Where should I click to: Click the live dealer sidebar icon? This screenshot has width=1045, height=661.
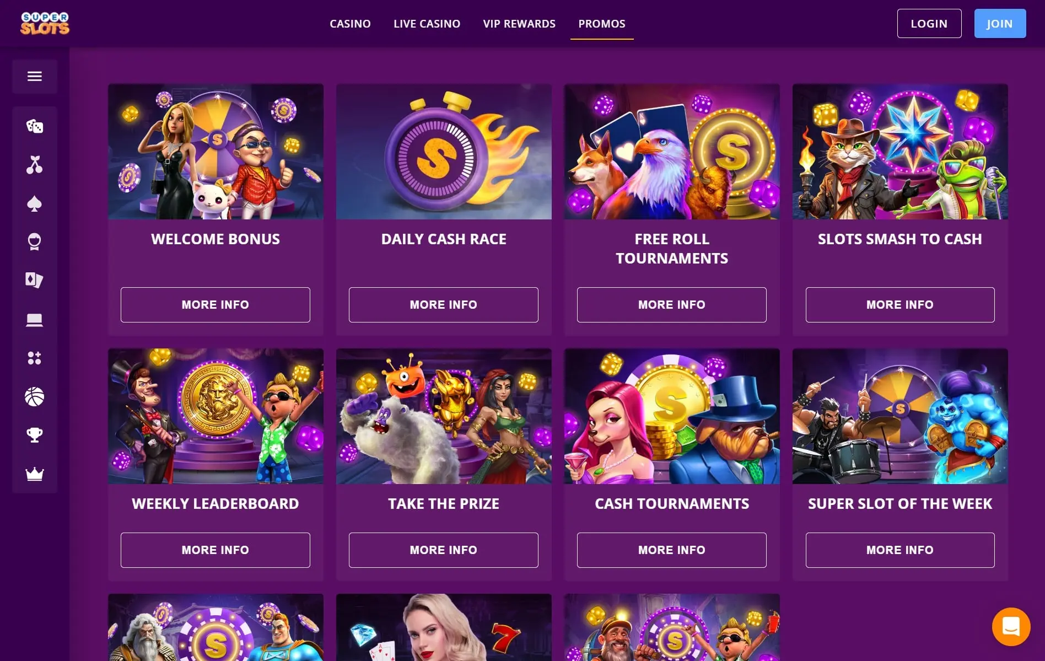35,242
